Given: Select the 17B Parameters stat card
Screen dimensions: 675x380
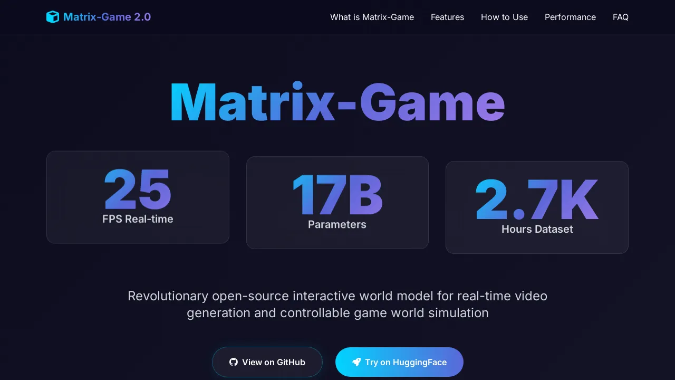Looking at the screenshot, I should tap(337, 202).
